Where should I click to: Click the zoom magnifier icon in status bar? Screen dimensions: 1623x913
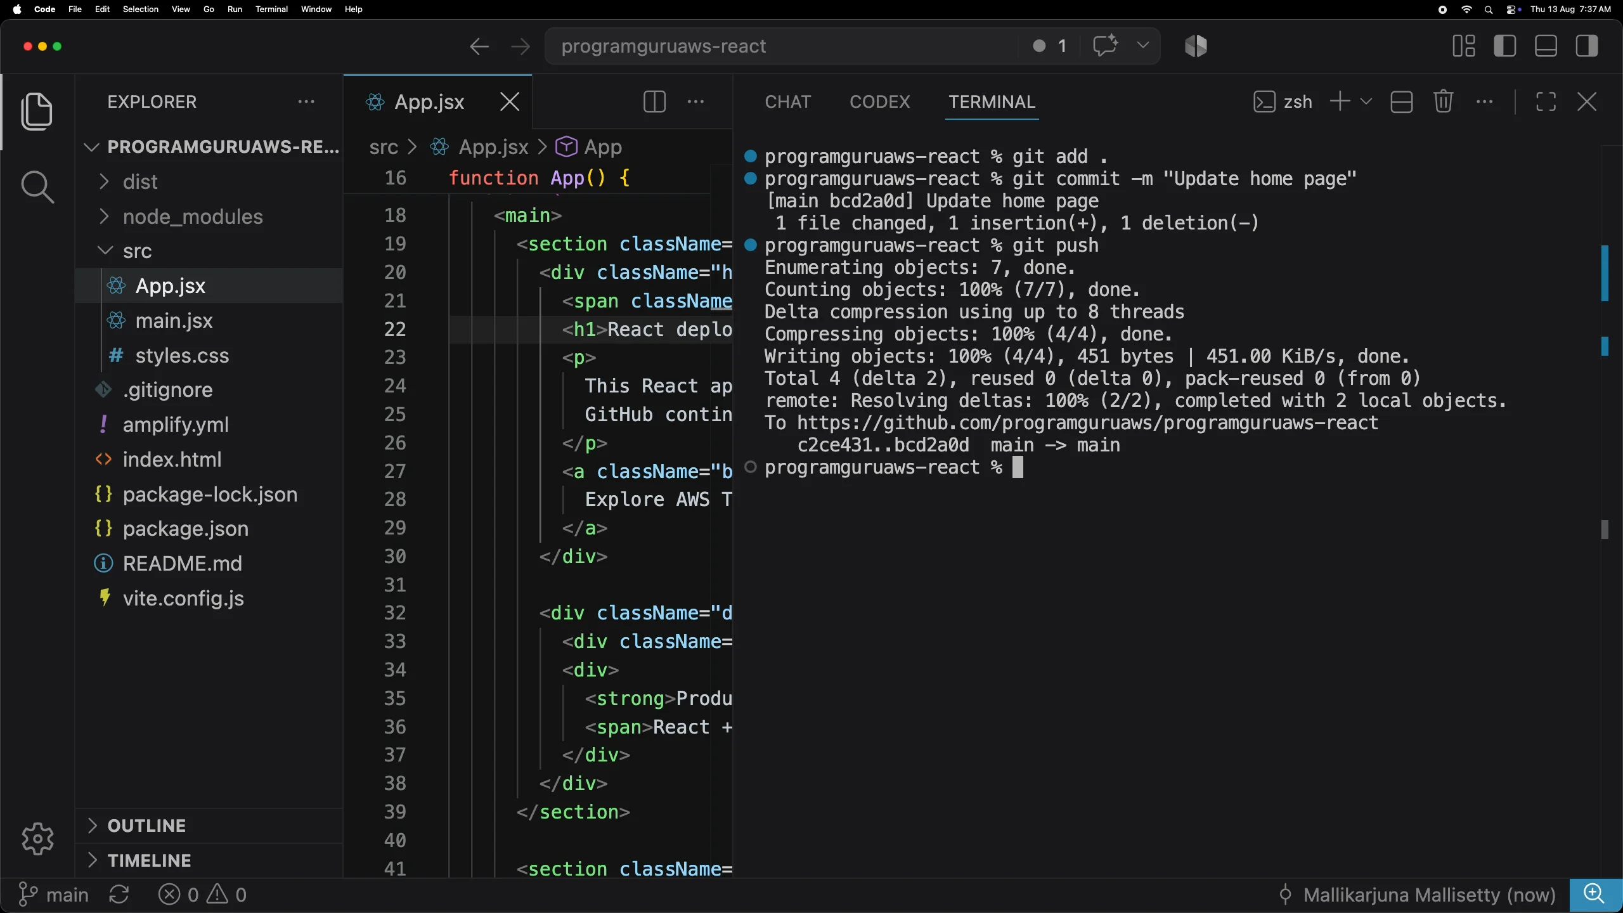pos(1595,895)
